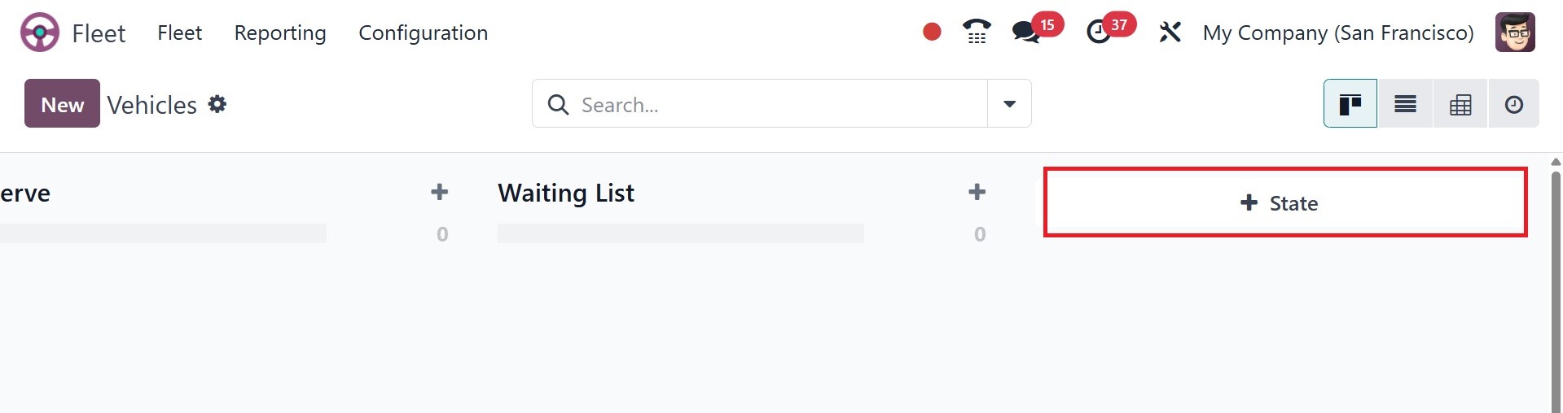Click the progress bar under Waiting List
1563x413 pixels.
pos(680,233)
